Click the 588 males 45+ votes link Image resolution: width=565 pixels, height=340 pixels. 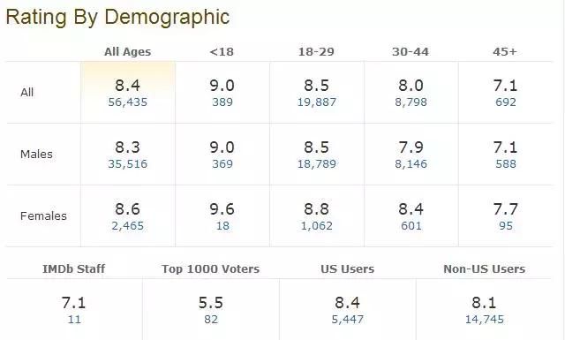point(506,164)
